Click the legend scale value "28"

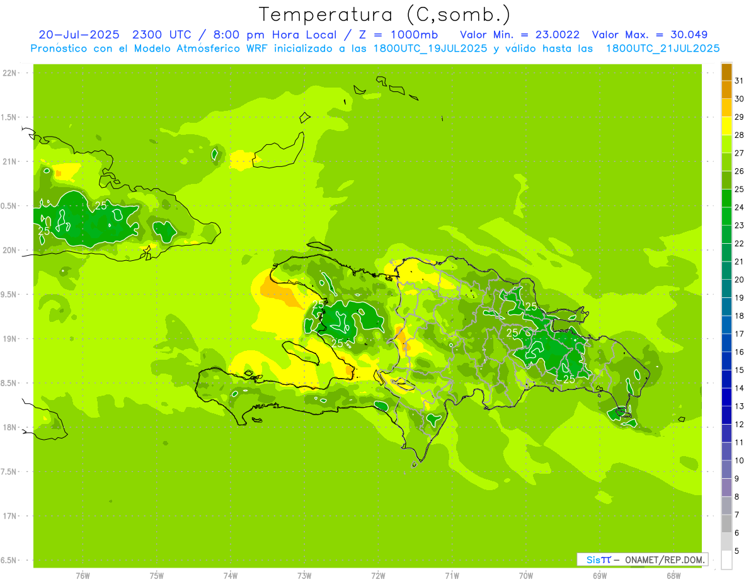[x=740, y=135]
